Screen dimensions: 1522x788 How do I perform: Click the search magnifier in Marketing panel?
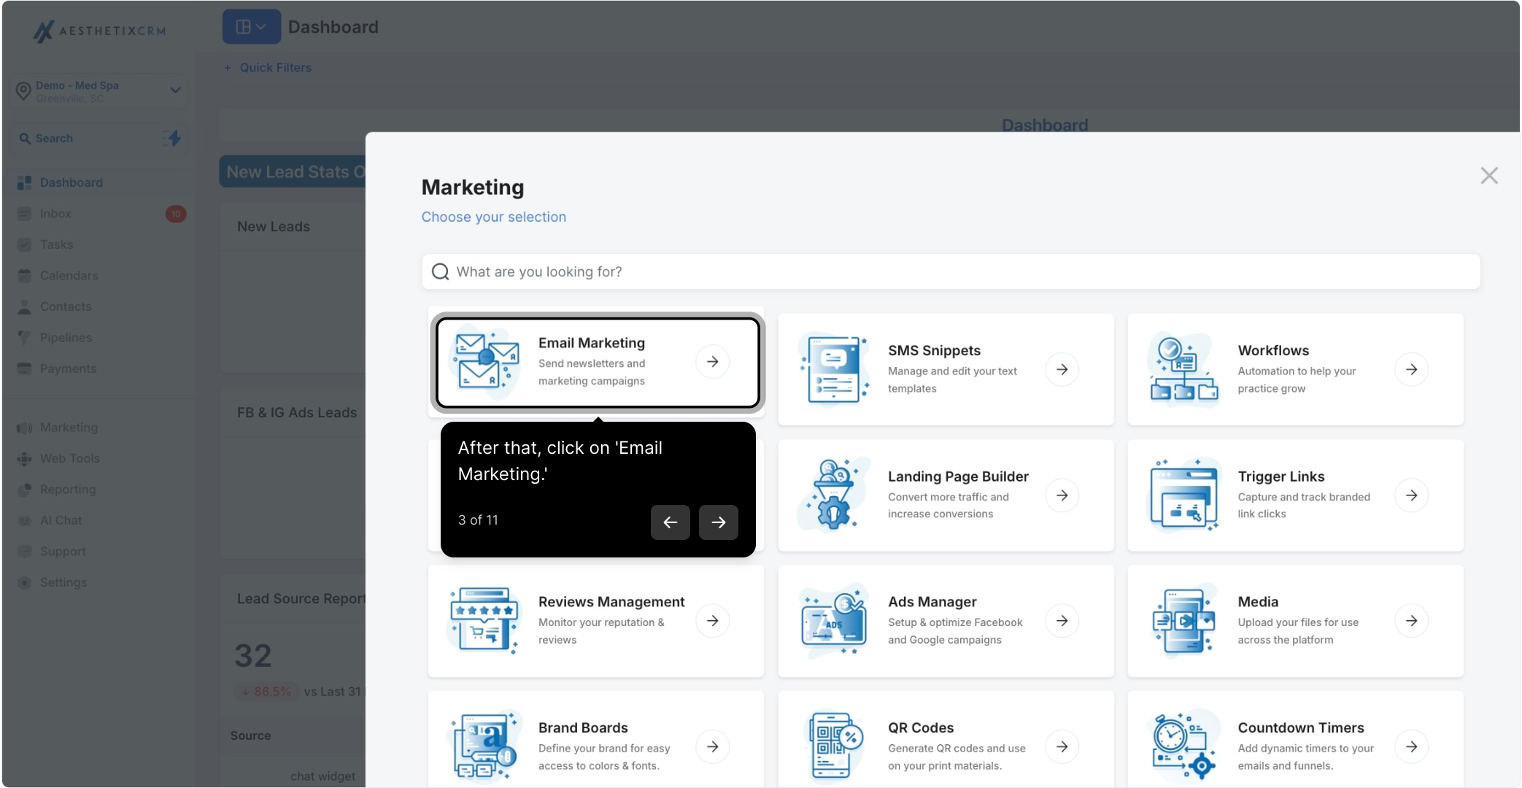[440, 272]
